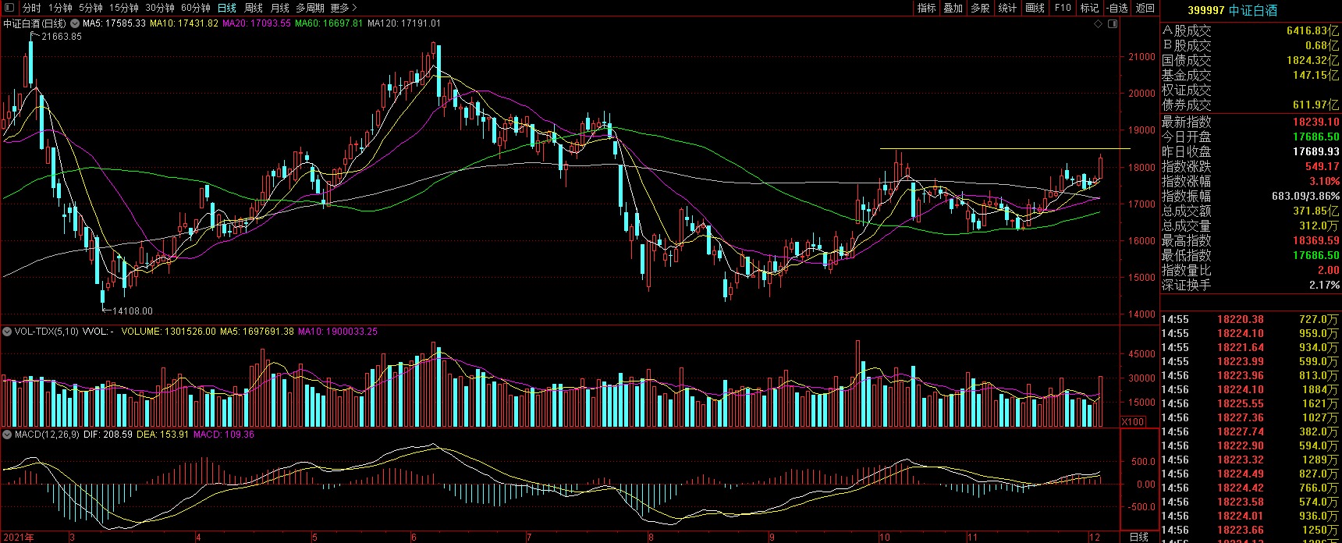Click the 2021年 timeline label
This screenshot has height=543, width=1342.
pyautogui.click(x=17, y=538)
